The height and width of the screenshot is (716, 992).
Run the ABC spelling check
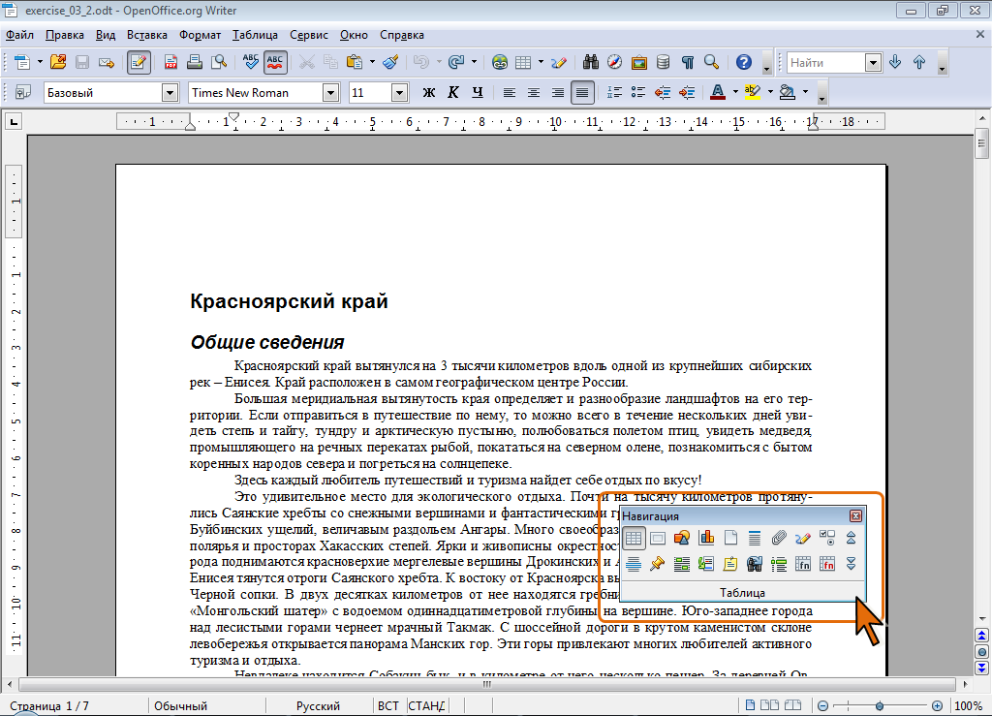click(x=251, y=62)
